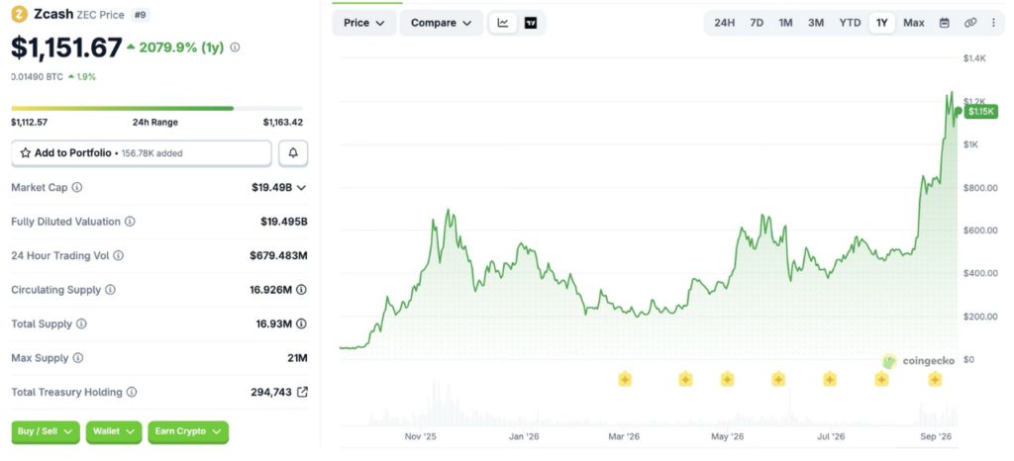Viewport: 1014px width, 461px height.
Task: Select the 7D time range tab
Action: tap(757, 23)
